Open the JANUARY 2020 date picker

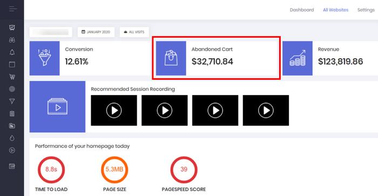[96, 32]
